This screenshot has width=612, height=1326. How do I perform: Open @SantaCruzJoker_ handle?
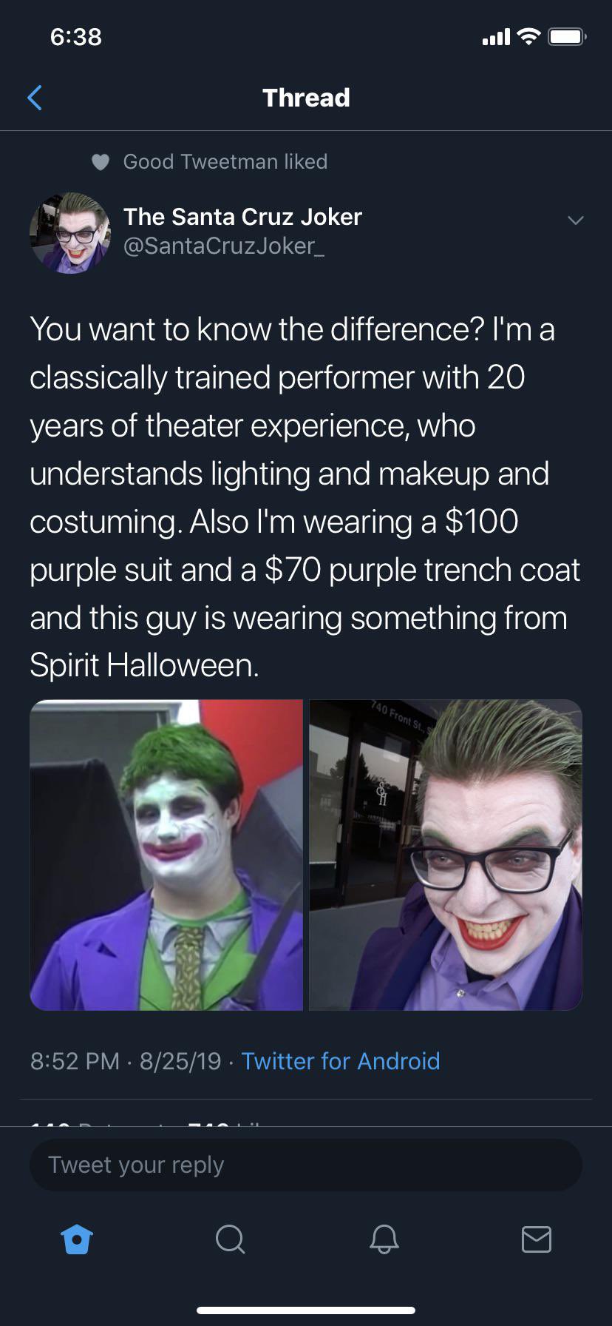point(223,246)
